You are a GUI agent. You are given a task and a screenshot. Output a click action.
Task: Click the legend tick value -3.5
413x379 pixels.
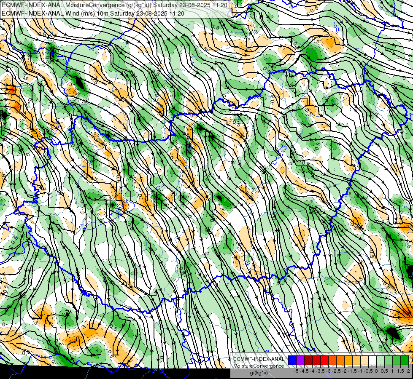pyautogui.click(x=320, y=371)
